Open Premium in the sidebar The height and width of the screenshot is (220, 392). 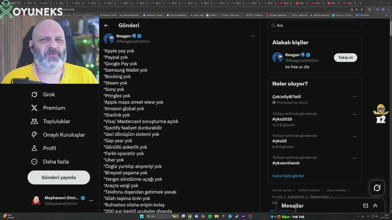tap(48, 108)
